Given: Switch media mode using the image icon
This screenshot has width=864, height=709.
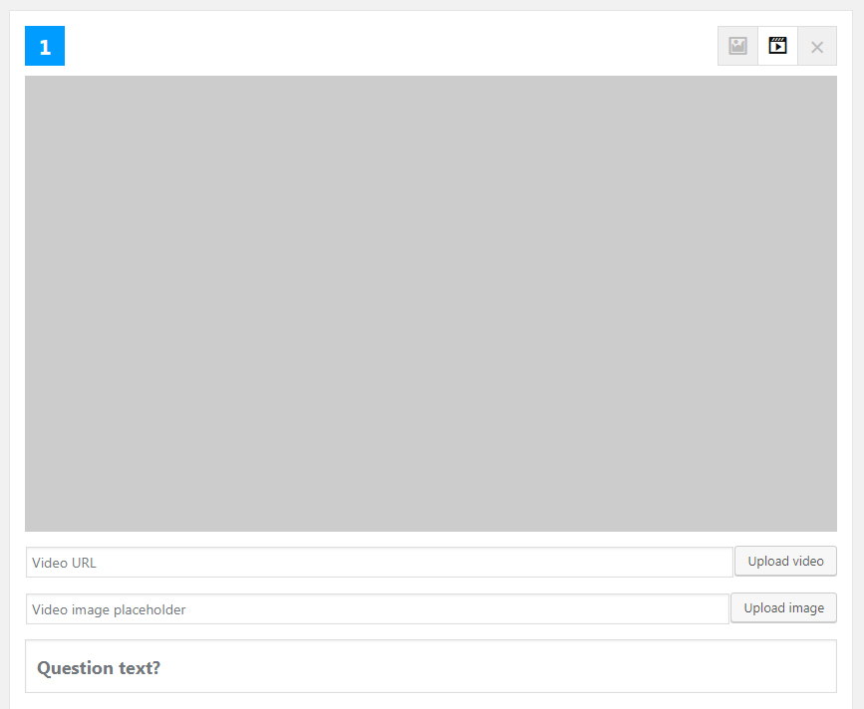Looking at the screenshot, I should coord(737,46).
